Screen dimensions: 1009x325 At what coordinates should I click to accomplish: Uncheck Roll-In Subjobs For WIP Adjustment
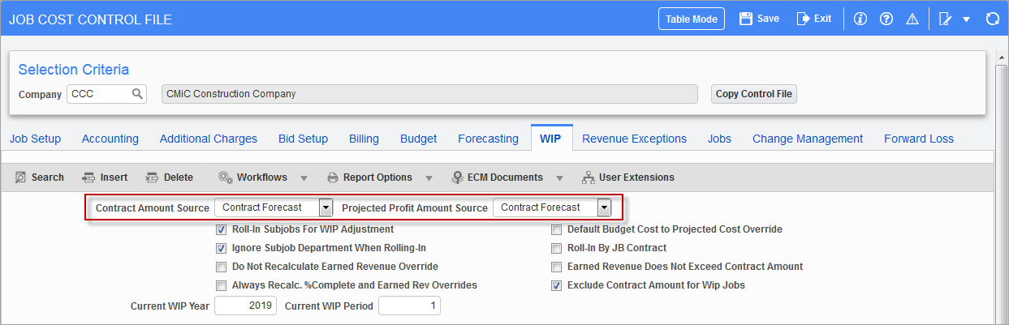pos(221,229)
